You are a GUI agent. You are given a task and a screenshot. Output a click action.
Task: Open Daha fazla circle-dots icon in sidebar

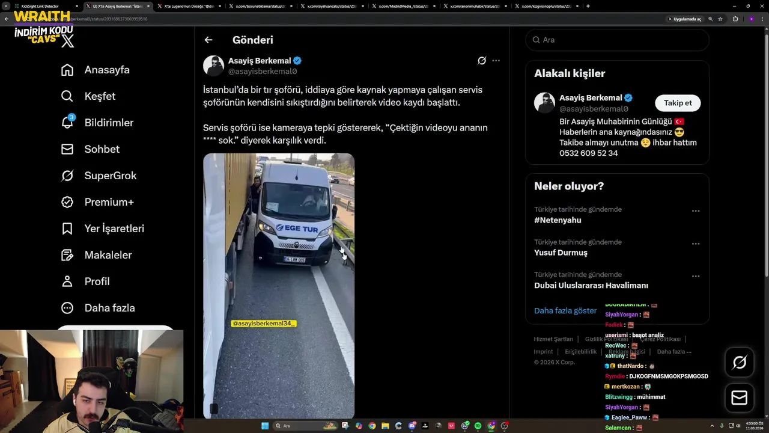pos(67,308)
